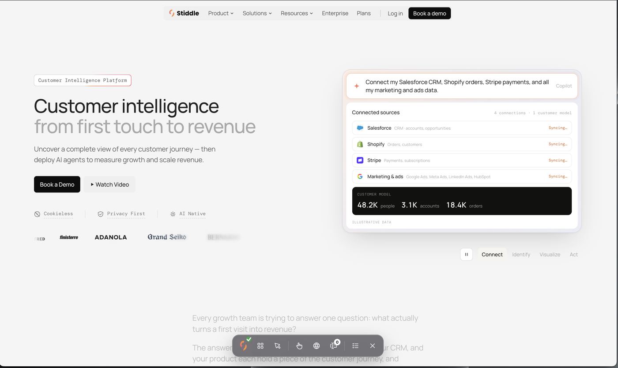Viewport: 618px width, 368px height.
Task: Click the Marketing & ads Syncing status
Action: (x=558, y=176)
